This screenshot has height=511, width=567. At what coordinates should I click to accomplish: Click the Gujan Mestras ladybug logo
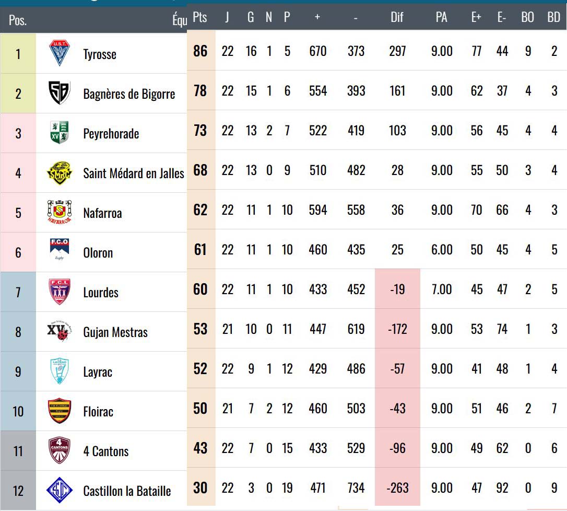(x=60, y=330)
